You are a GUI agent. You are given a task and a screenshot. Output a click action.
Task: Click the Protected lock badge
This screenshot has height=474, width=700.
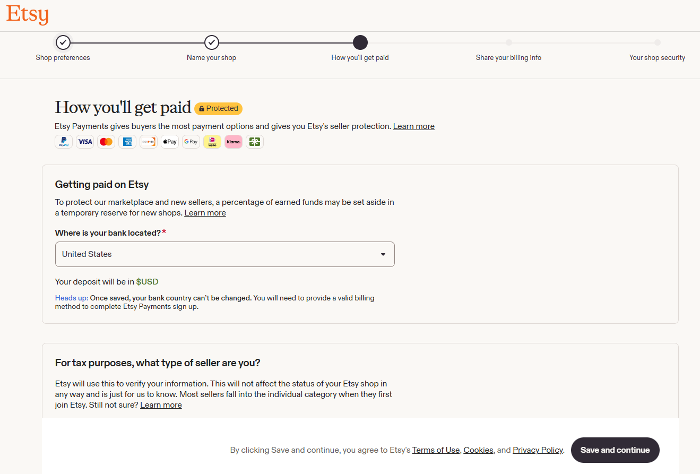(x=218, y=108)
